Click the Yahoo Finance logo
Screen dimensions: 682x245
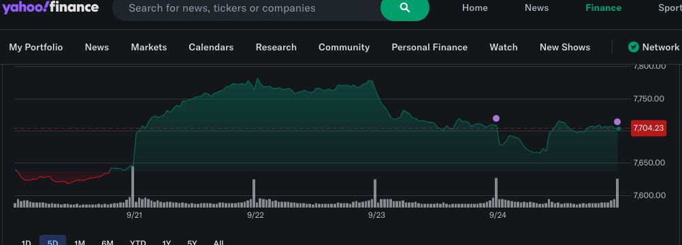tap(51, 7)
